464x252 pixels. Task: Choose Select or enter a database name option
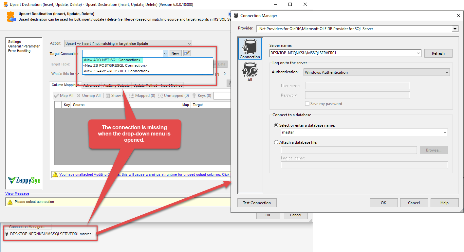click(276, 125)
